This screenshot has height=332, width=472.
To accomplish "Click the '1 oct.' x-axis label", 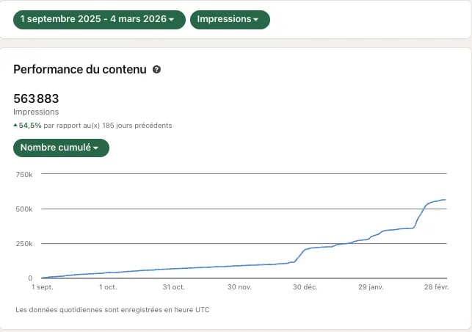I will coord(108,287).
